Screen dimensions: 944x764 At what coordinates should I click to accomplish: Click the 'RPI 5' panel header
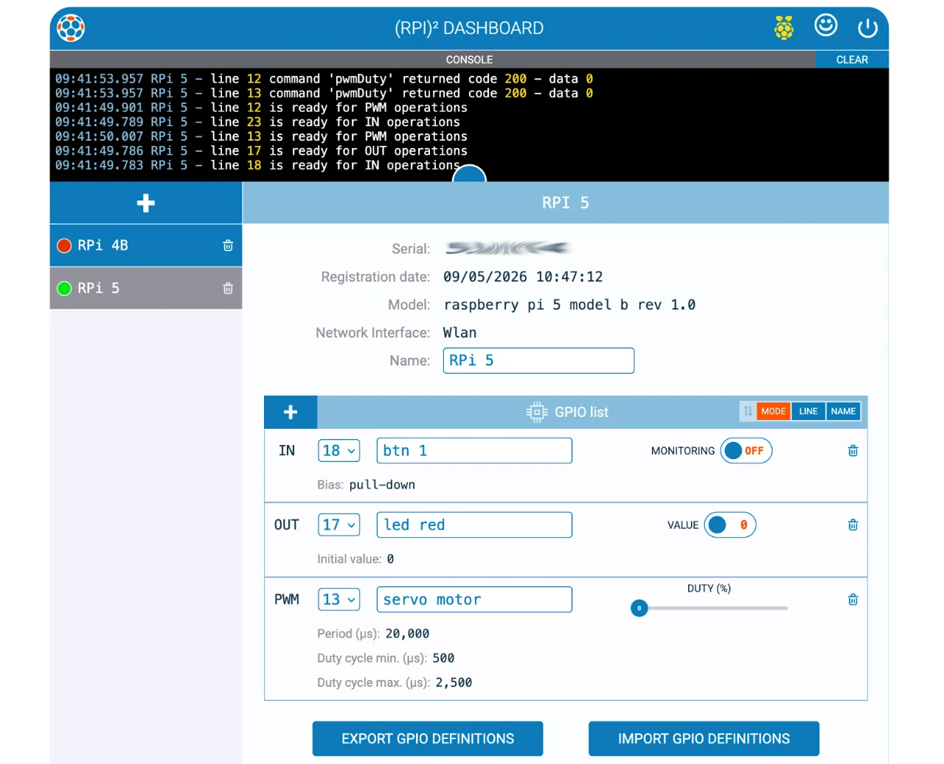point(566,203)
